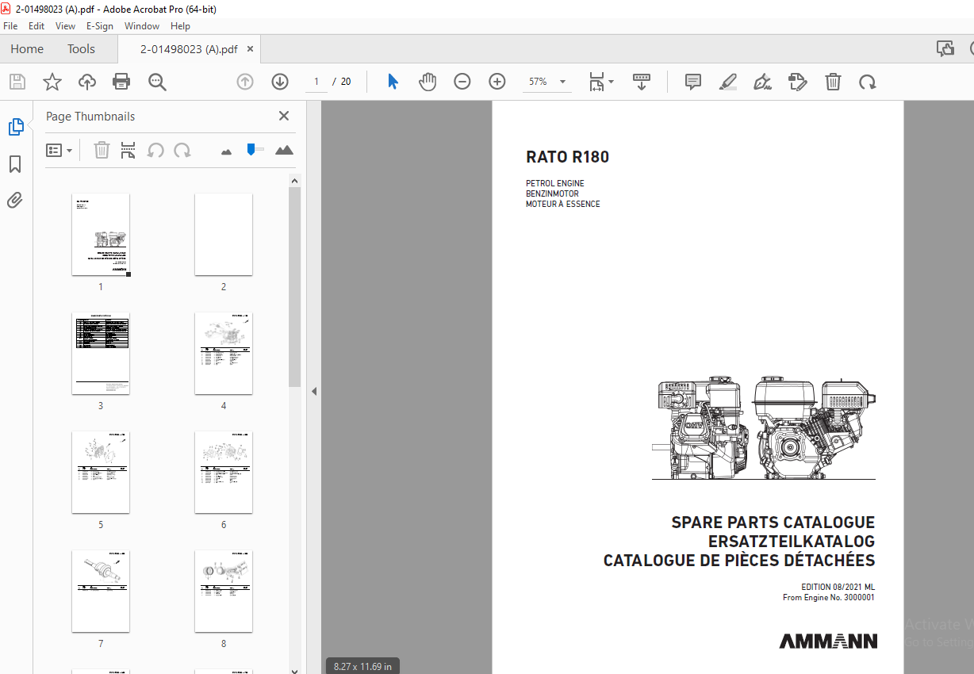
Task: Click the insert page break icon in thumbnails
Action: [128, 150]
